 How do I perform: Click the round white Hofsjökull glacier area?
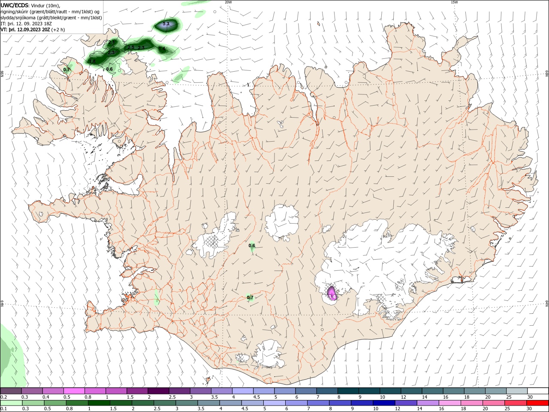pyautogui.click(x=282, y=222)
